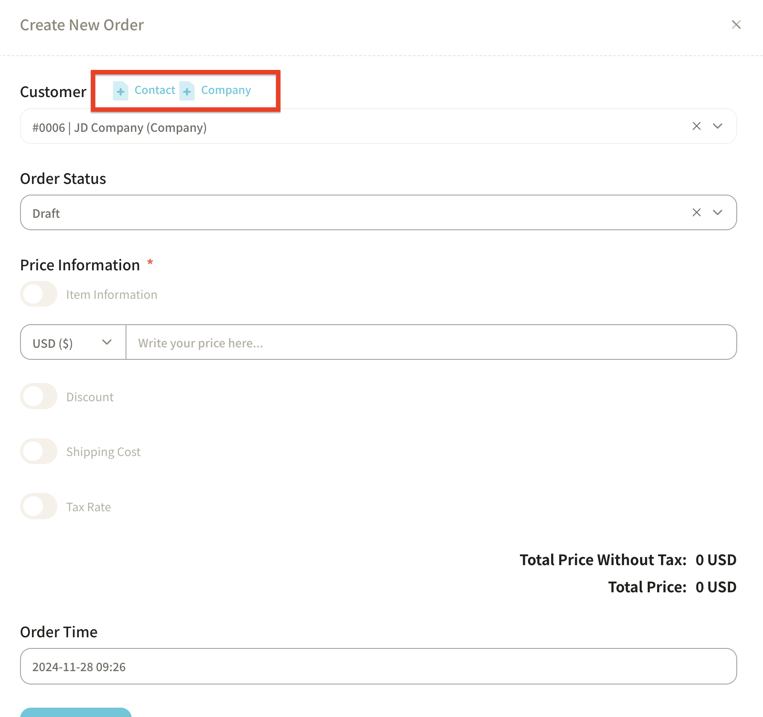Enable the Item Information toggle
This screenshot has height=717, width=763.
39,294
